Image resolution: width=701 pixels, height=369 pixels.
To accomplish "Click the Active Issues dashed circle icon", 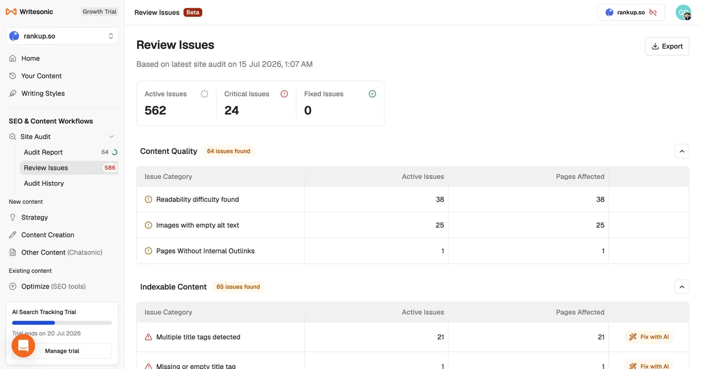I will point(204,94).
